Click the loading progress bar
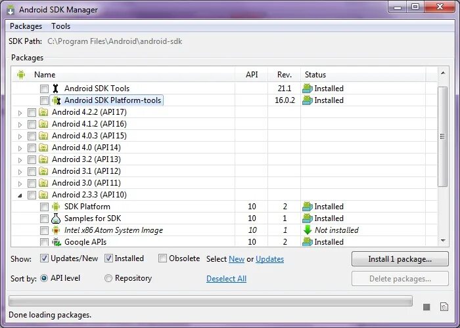This screenshot has width=460, height=328. click(x=210, y=301)
